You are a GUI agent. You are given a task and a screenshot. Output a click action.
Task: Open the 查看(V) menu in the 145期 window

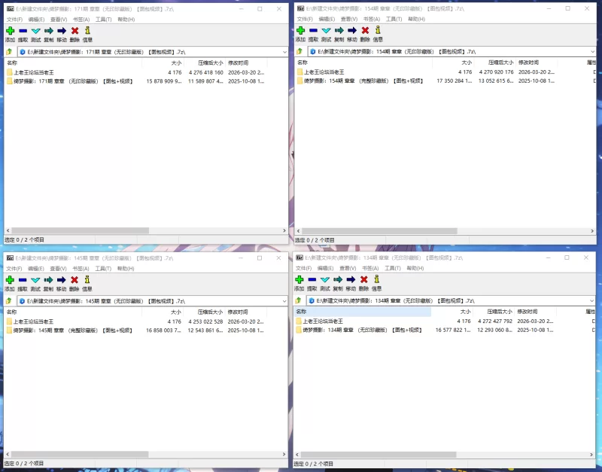tap(58, 268)
